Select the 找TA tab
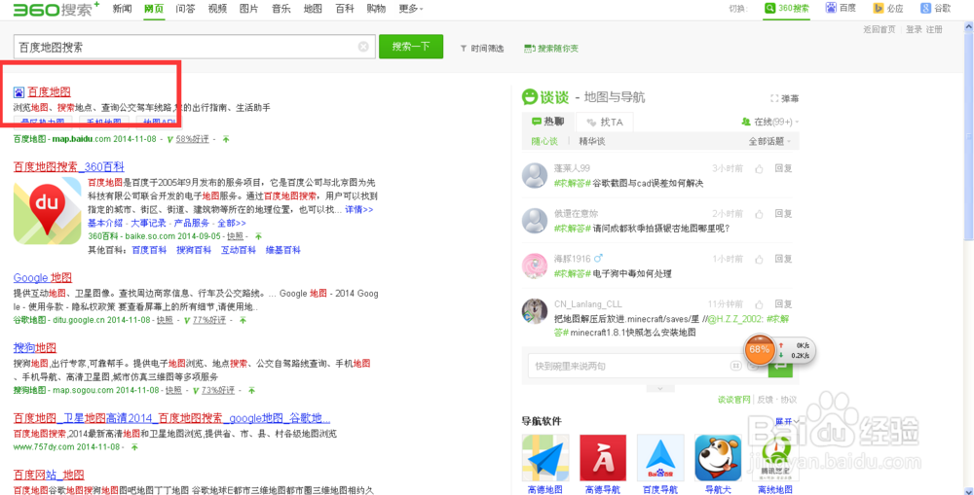The image size is (974, 495). (605, 123)
